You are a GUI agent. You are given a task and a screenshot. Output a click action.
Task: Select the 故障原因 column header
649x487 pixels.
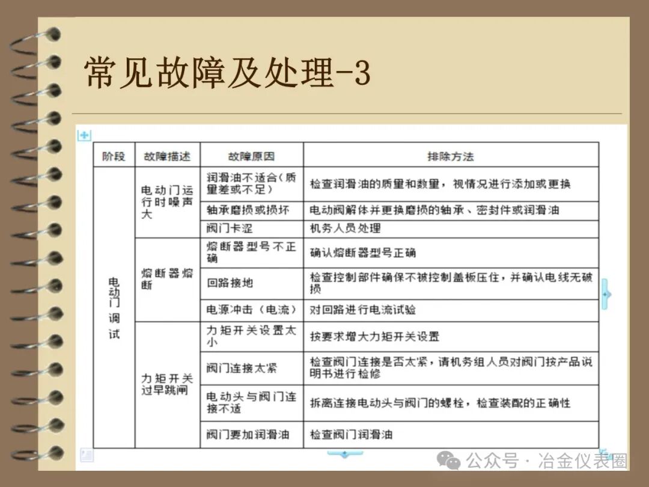(251, 155)
